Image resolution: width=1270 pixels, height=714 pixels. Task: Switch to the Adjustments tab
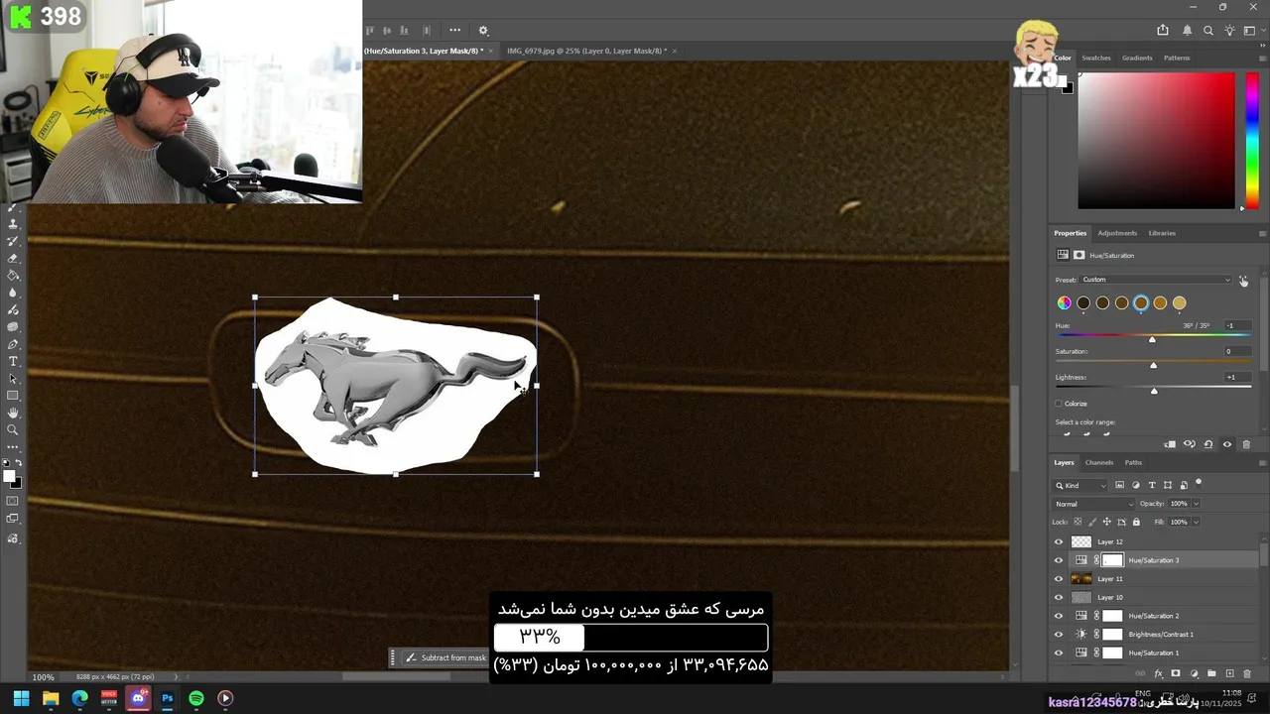pos(1117,233)
